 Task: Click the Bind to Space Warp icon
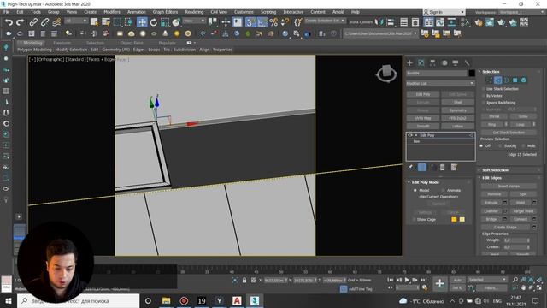pyautogui.click(x=56, y=22)
